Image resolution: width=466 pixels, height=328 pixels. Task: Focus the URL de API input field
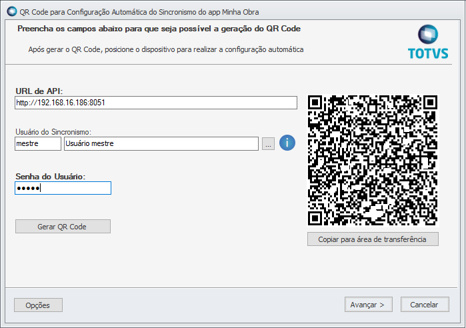(156, 103)
